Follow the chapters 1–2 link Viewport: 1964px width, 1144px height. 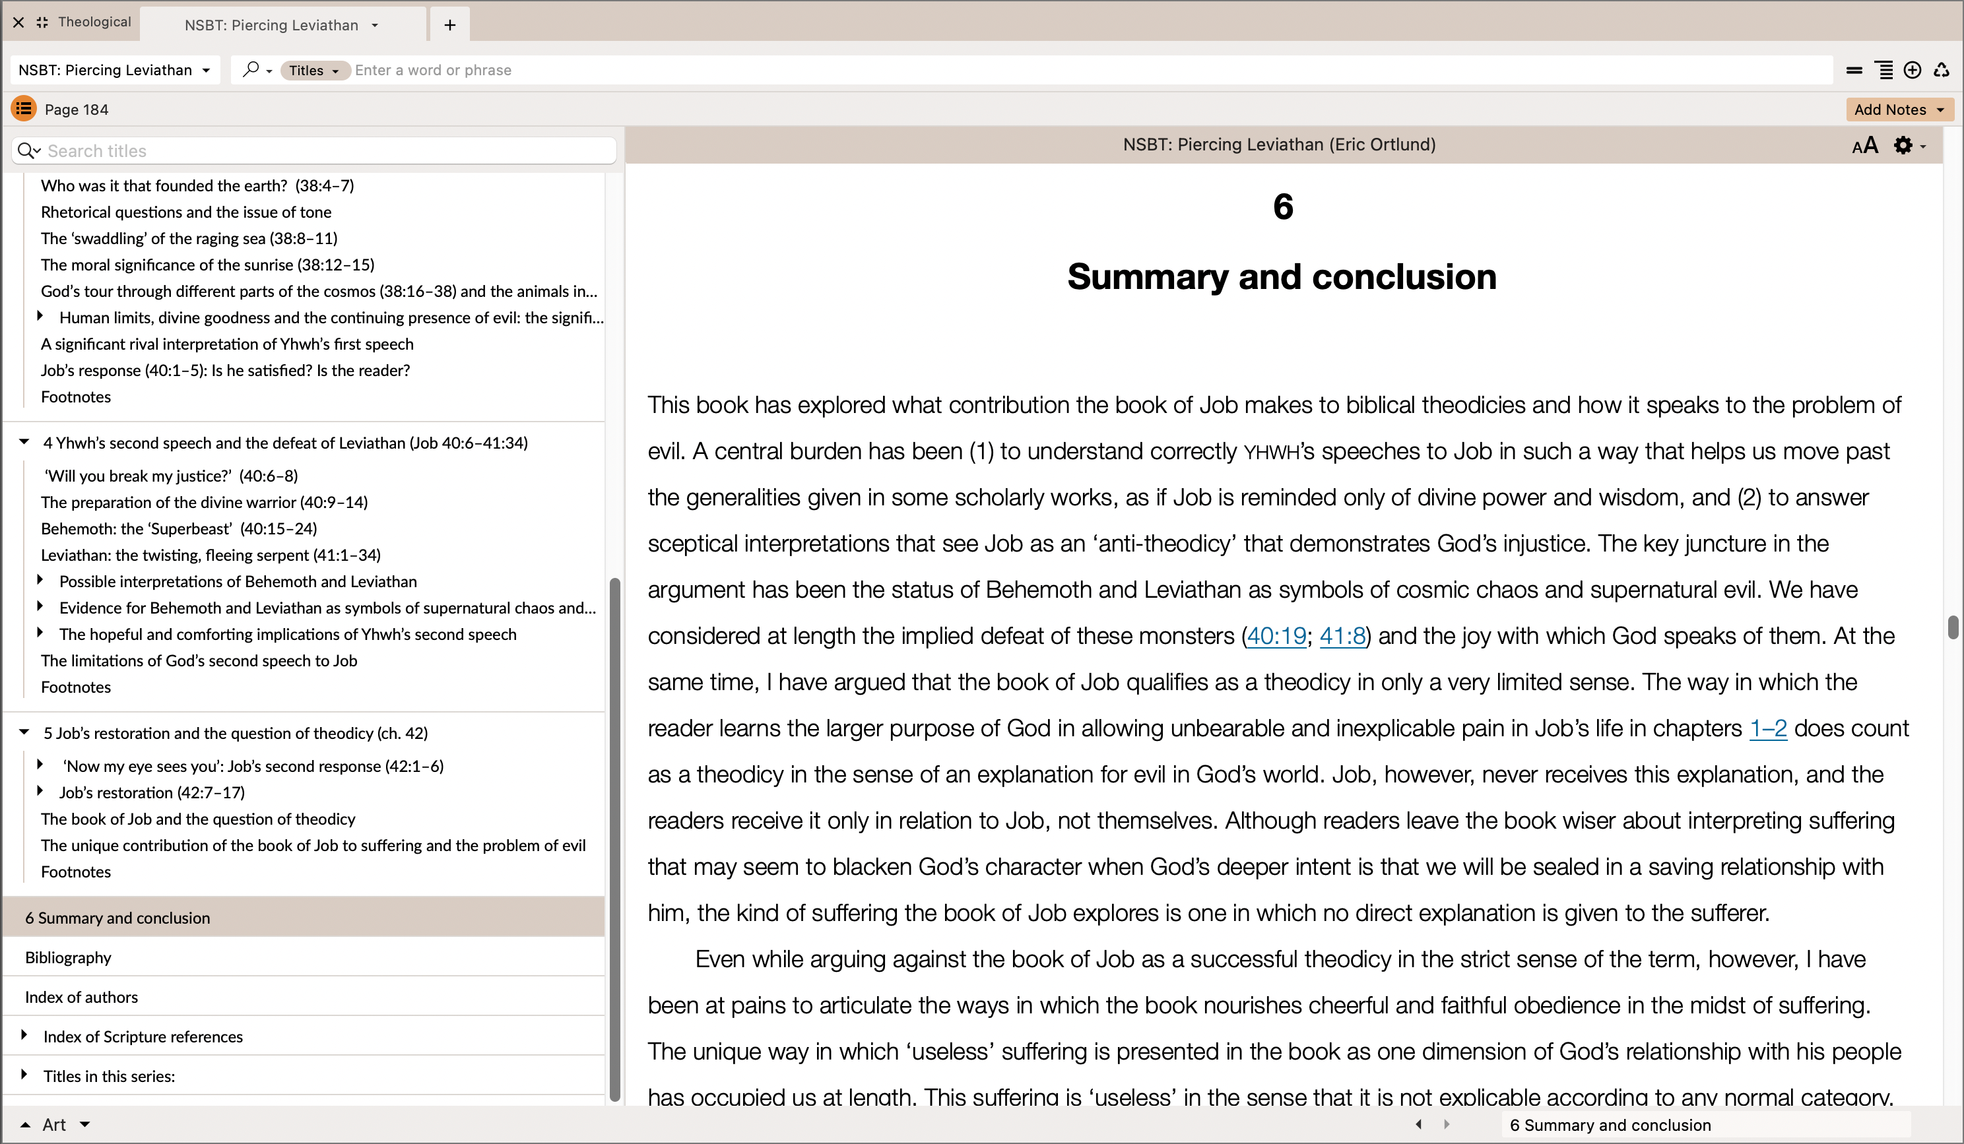pos(1767,728)
